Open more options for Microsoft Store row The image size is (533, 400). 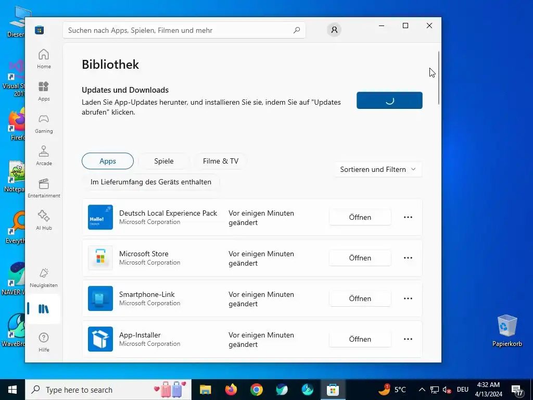(x=408, y=258)
